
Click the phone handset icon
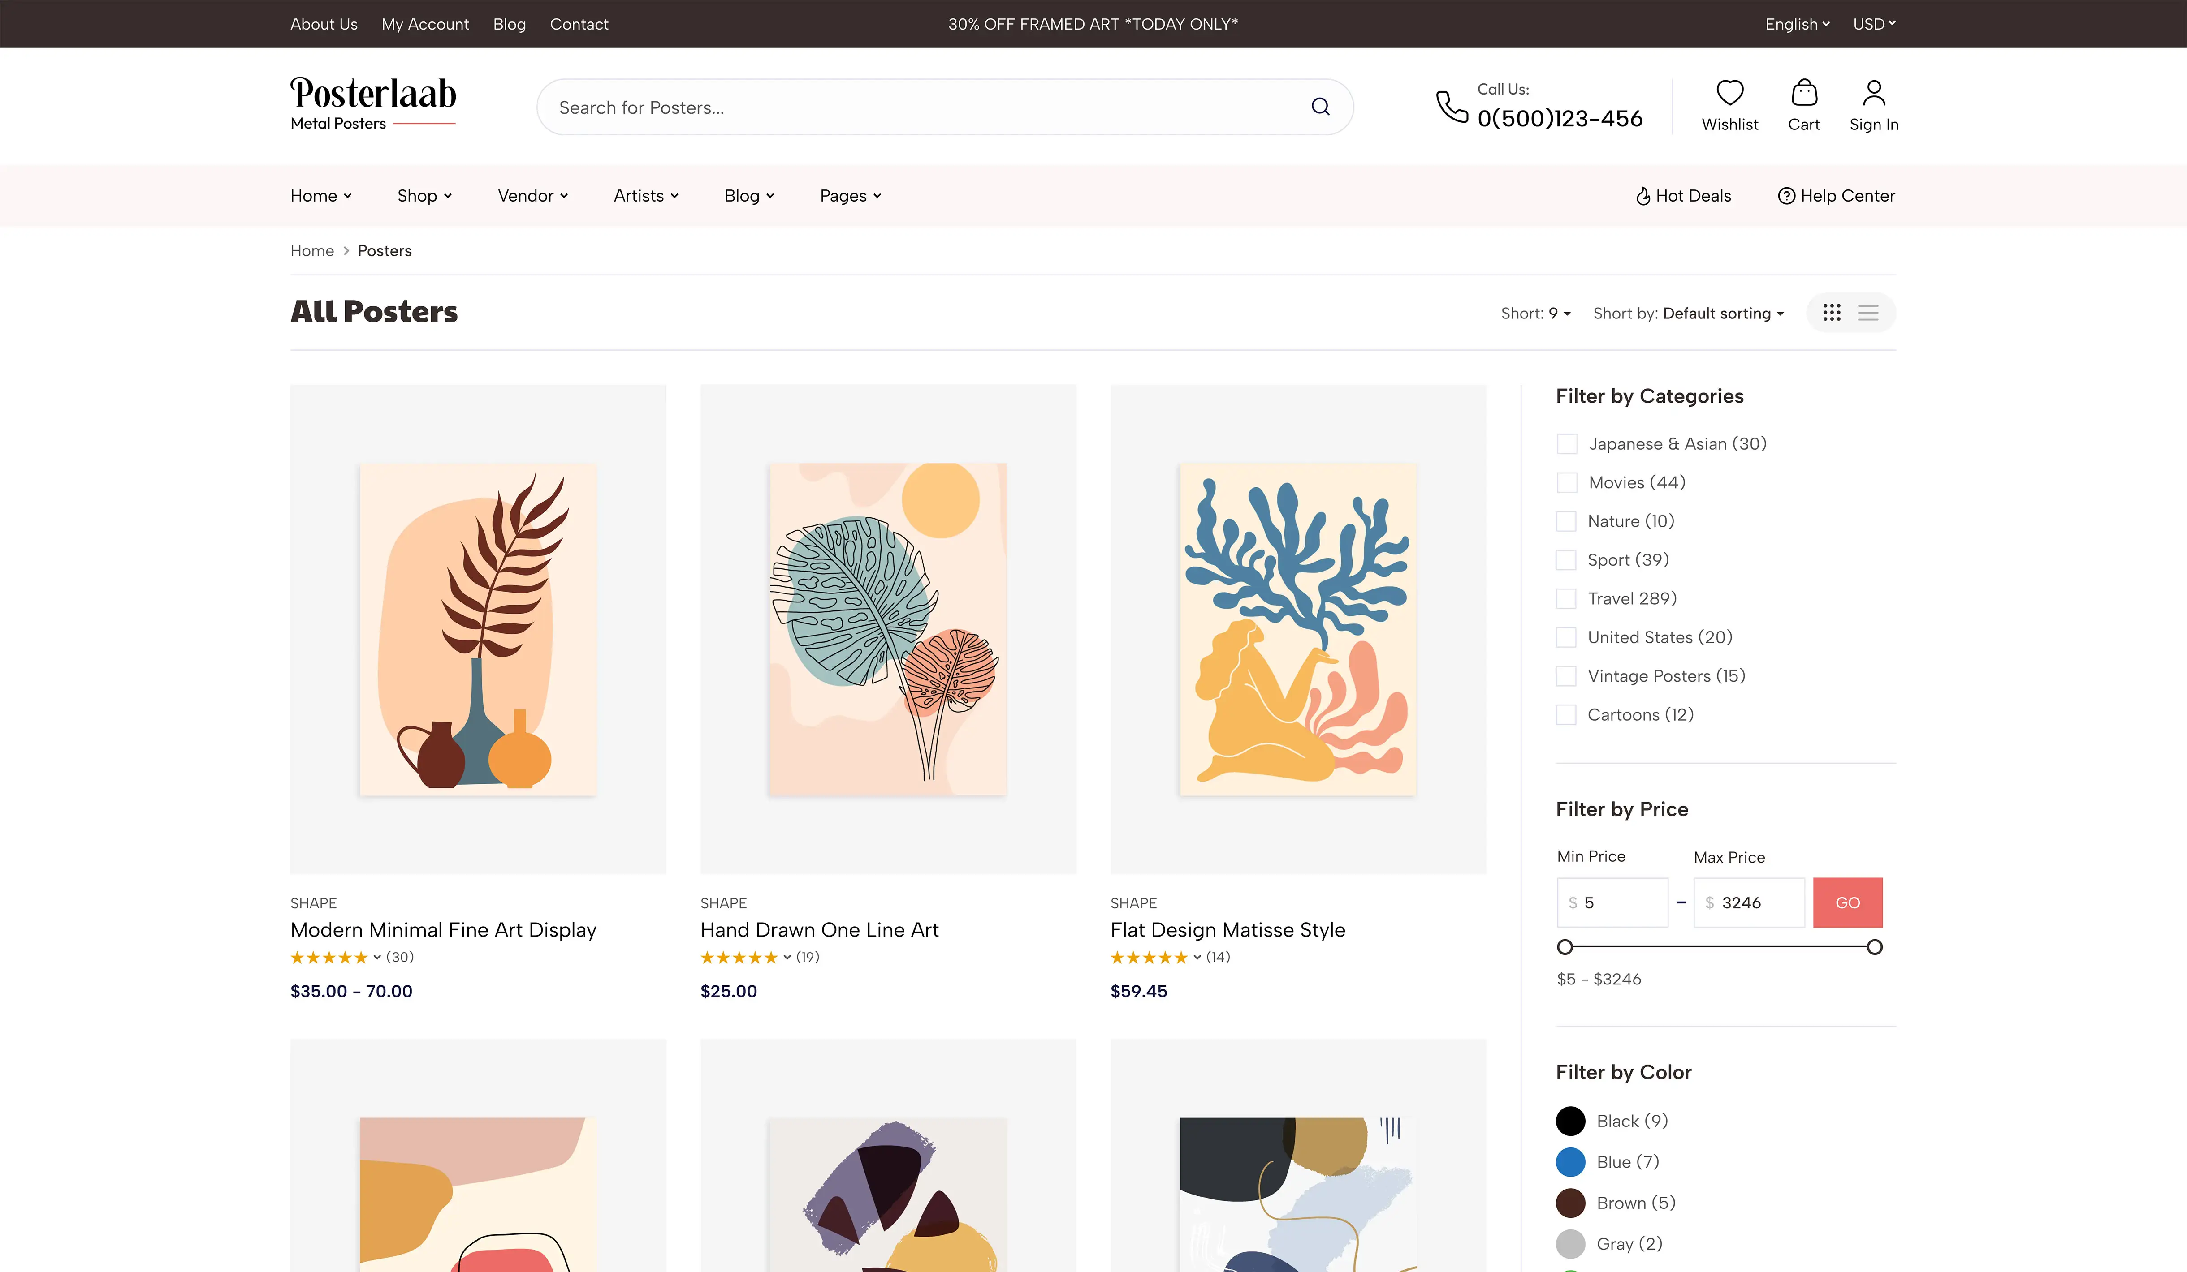pos(1451,107)
